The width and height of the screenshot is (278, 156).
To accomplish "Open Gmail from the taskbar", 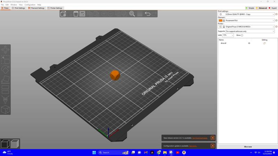I will 146,153.
